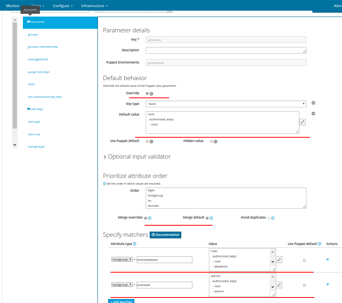Edit the root/database matcher value field
Screen dimensions: 342x303
pyautogui.click(x=164, y=260)
